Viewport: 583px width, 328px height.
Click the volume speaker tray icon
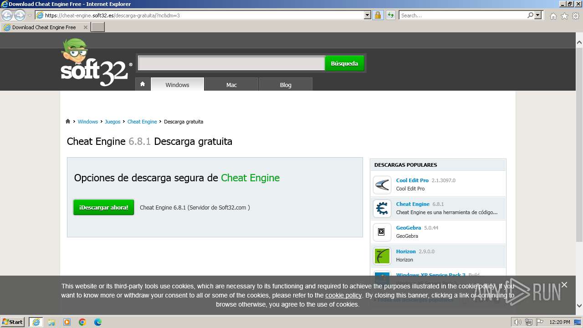[x=518, y=322]
